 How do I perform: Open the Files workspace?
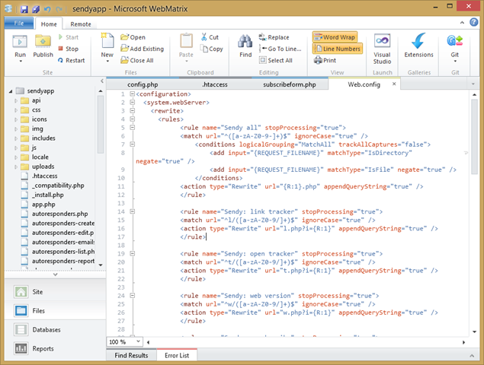(55, 311)
